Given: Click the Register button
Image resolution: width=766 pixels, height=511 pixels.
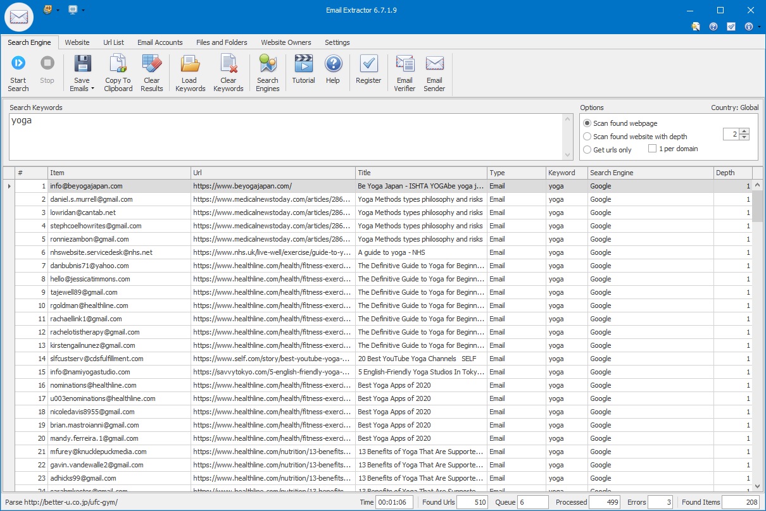Looking at the screenshot, I should pyautogui.click(x=368, y=70).
